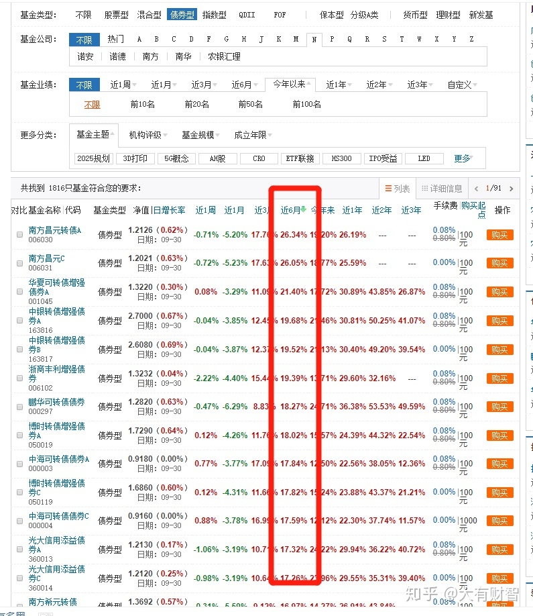Tick the 浙商丰利增强债券 checkbox

tap(19, 378)
